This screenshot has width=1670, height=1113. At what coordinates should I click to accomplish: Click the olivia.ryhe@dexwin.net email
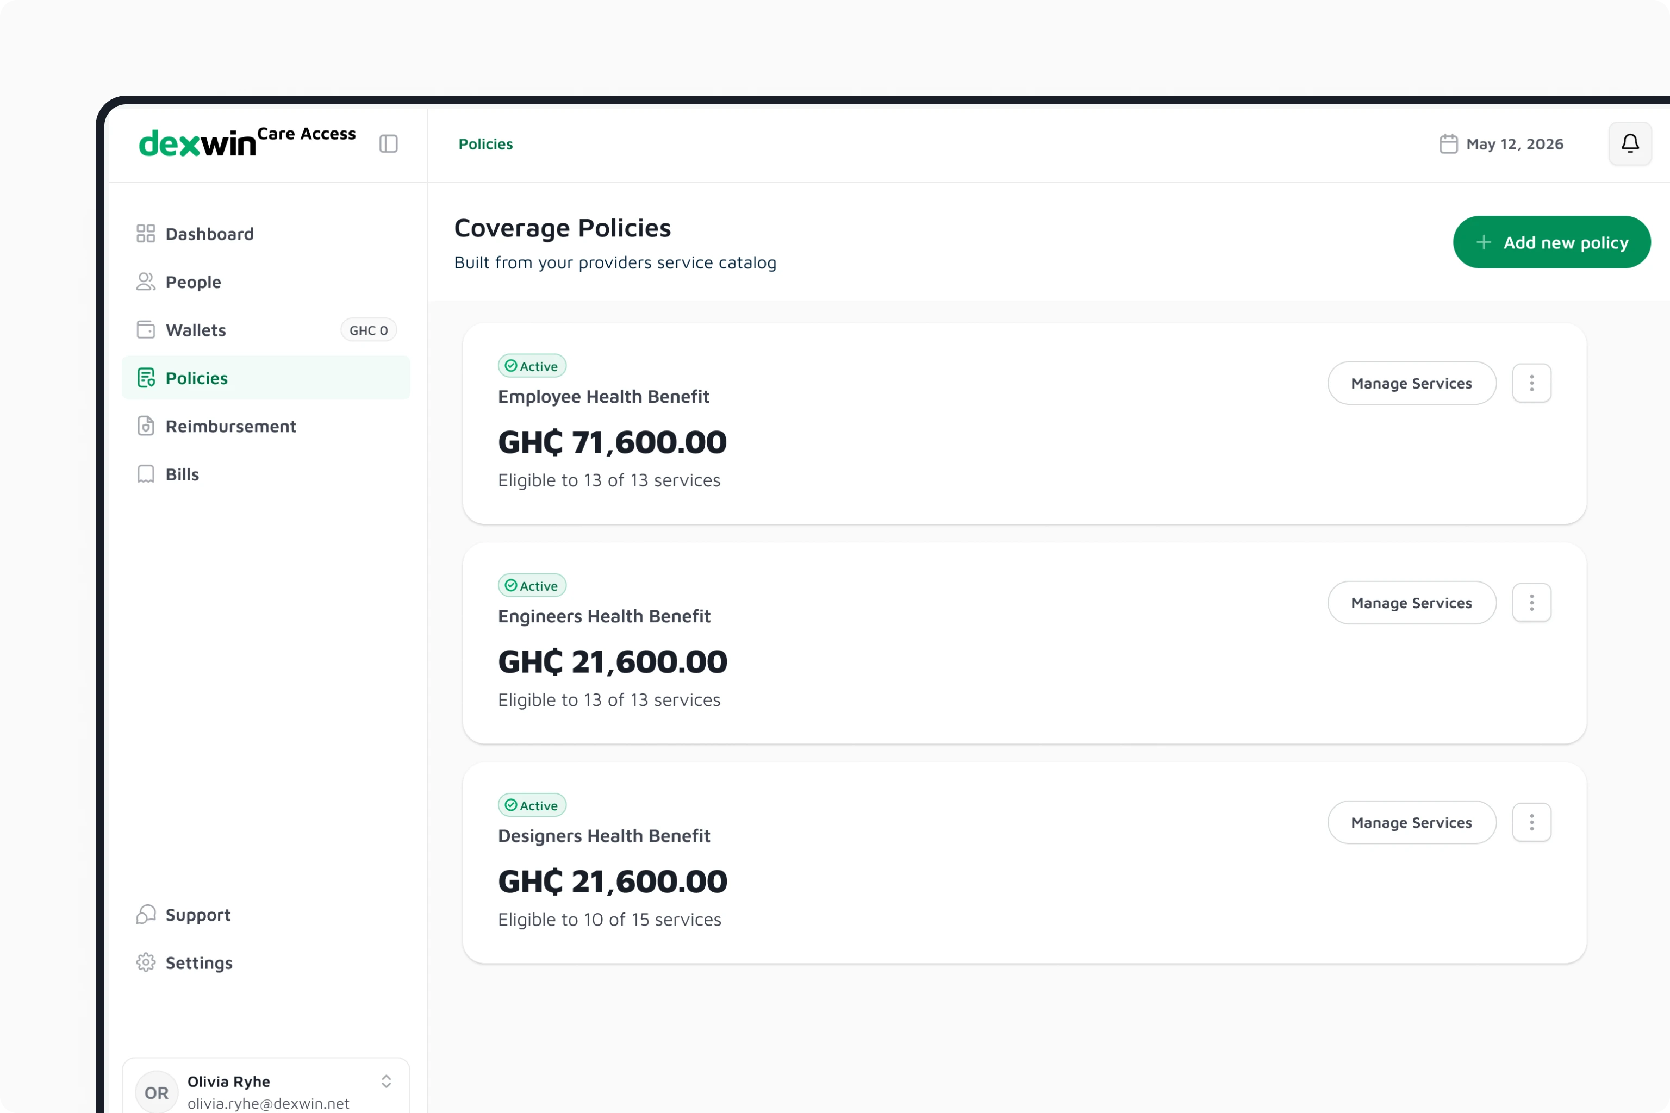(269, 1104)
